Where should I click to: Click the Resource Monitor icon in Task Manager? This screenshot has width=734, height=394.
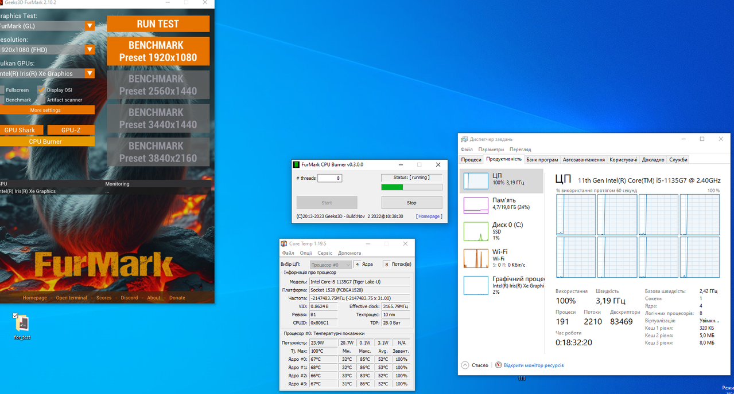click(499, 365)
